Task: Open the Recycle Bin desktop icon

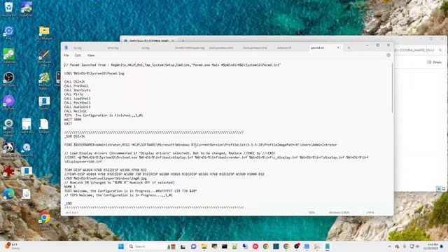Action: (8, 8)
